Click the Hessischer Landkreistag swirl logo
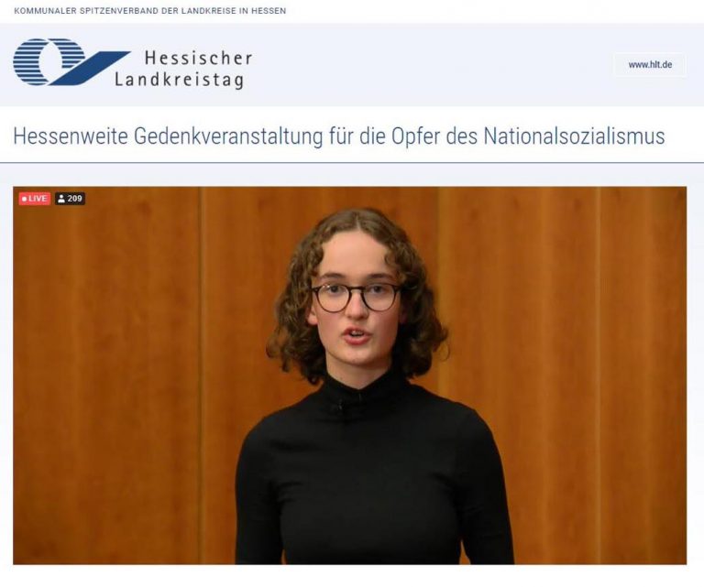The height and width of the screenshot is (587, 704). [x=71, y=62]
